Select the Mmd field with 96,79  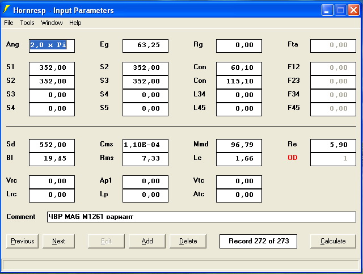pyautogui.click(x=239, y=145)
